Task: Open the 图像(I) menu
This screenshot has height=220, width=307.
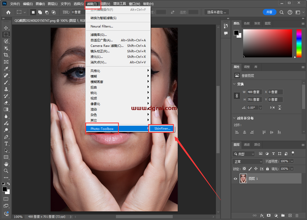Action: [x=40, y=4]
